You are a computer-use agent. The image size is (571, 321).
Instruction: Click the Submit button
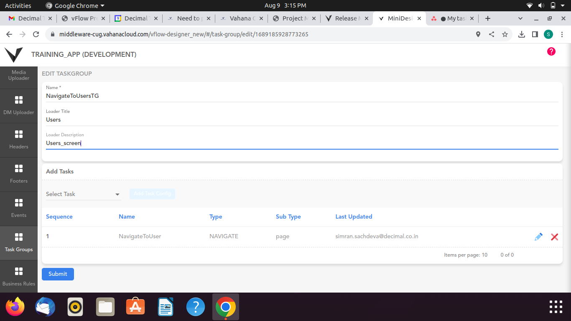click(x=58, y=274)
